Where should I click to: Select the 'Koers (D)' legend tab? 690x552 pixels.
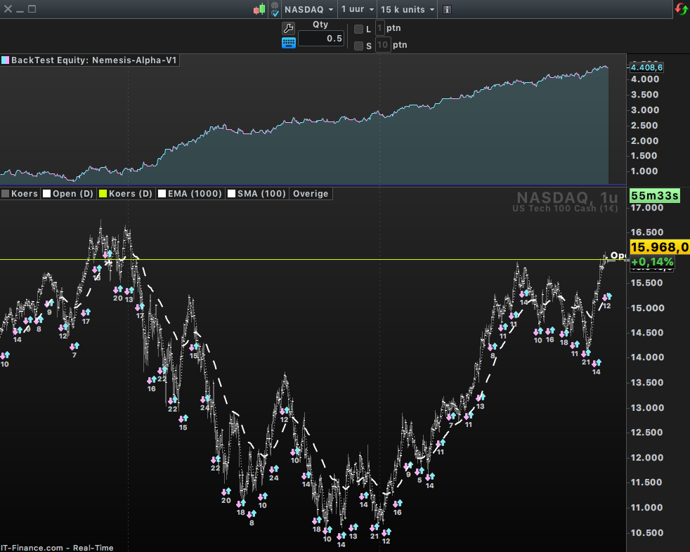[126, 194]
